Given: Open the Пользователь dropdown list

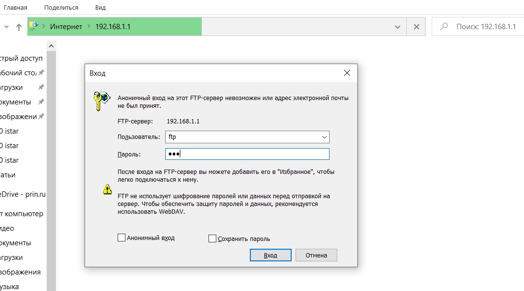Looking at the screenshot, I should 324,137.
